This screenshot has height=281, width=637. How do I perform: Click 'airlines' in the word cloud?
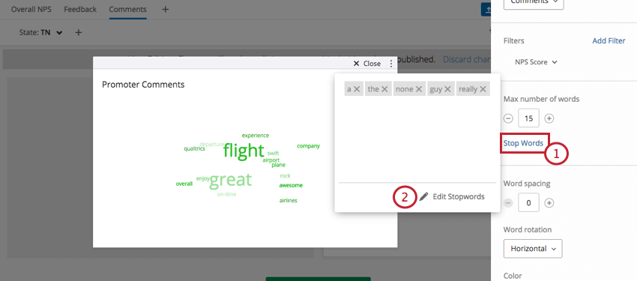tap(288, 201)
